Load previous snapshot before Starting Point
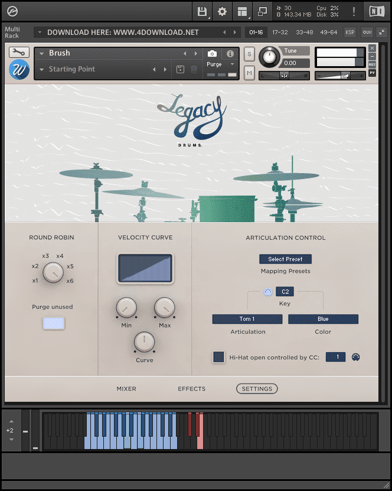Screen dimensions: 392x491 154,70
